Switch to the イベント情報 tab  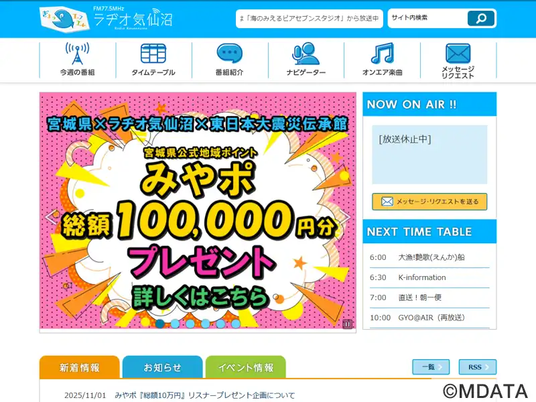(x=245, y=367)
